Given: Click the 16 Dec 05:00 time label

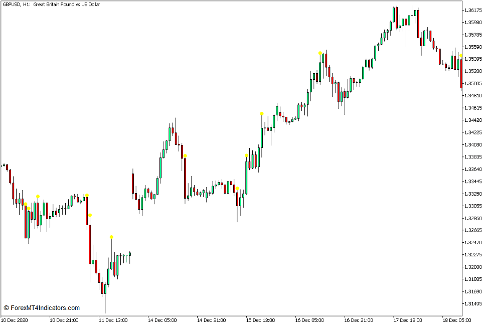Looking at the screenshot, I should coord(309,320).
